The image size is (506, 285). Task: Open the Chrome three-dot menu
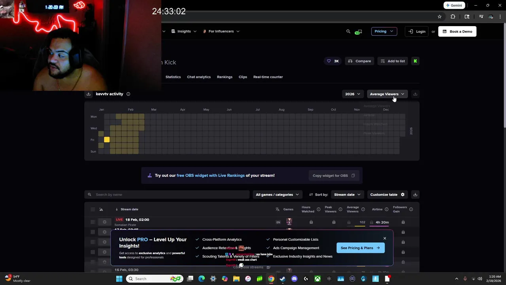(500, 17)
